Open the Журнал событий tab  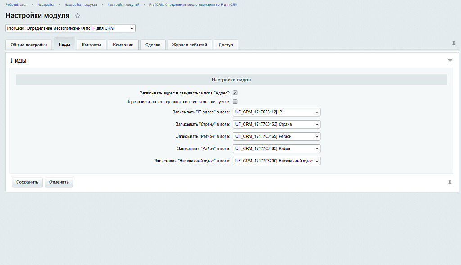point(190,45)
